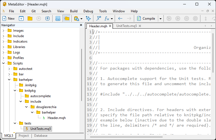Toggle the Navigator panel visibility button
216x140 pixels.
[66, 19]
